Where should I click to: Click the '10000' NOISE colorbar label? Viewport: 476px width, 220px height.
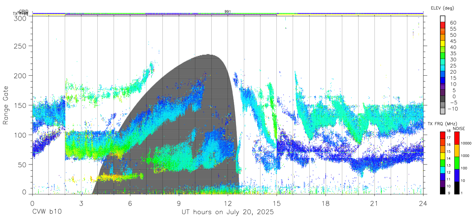[466, 143]
